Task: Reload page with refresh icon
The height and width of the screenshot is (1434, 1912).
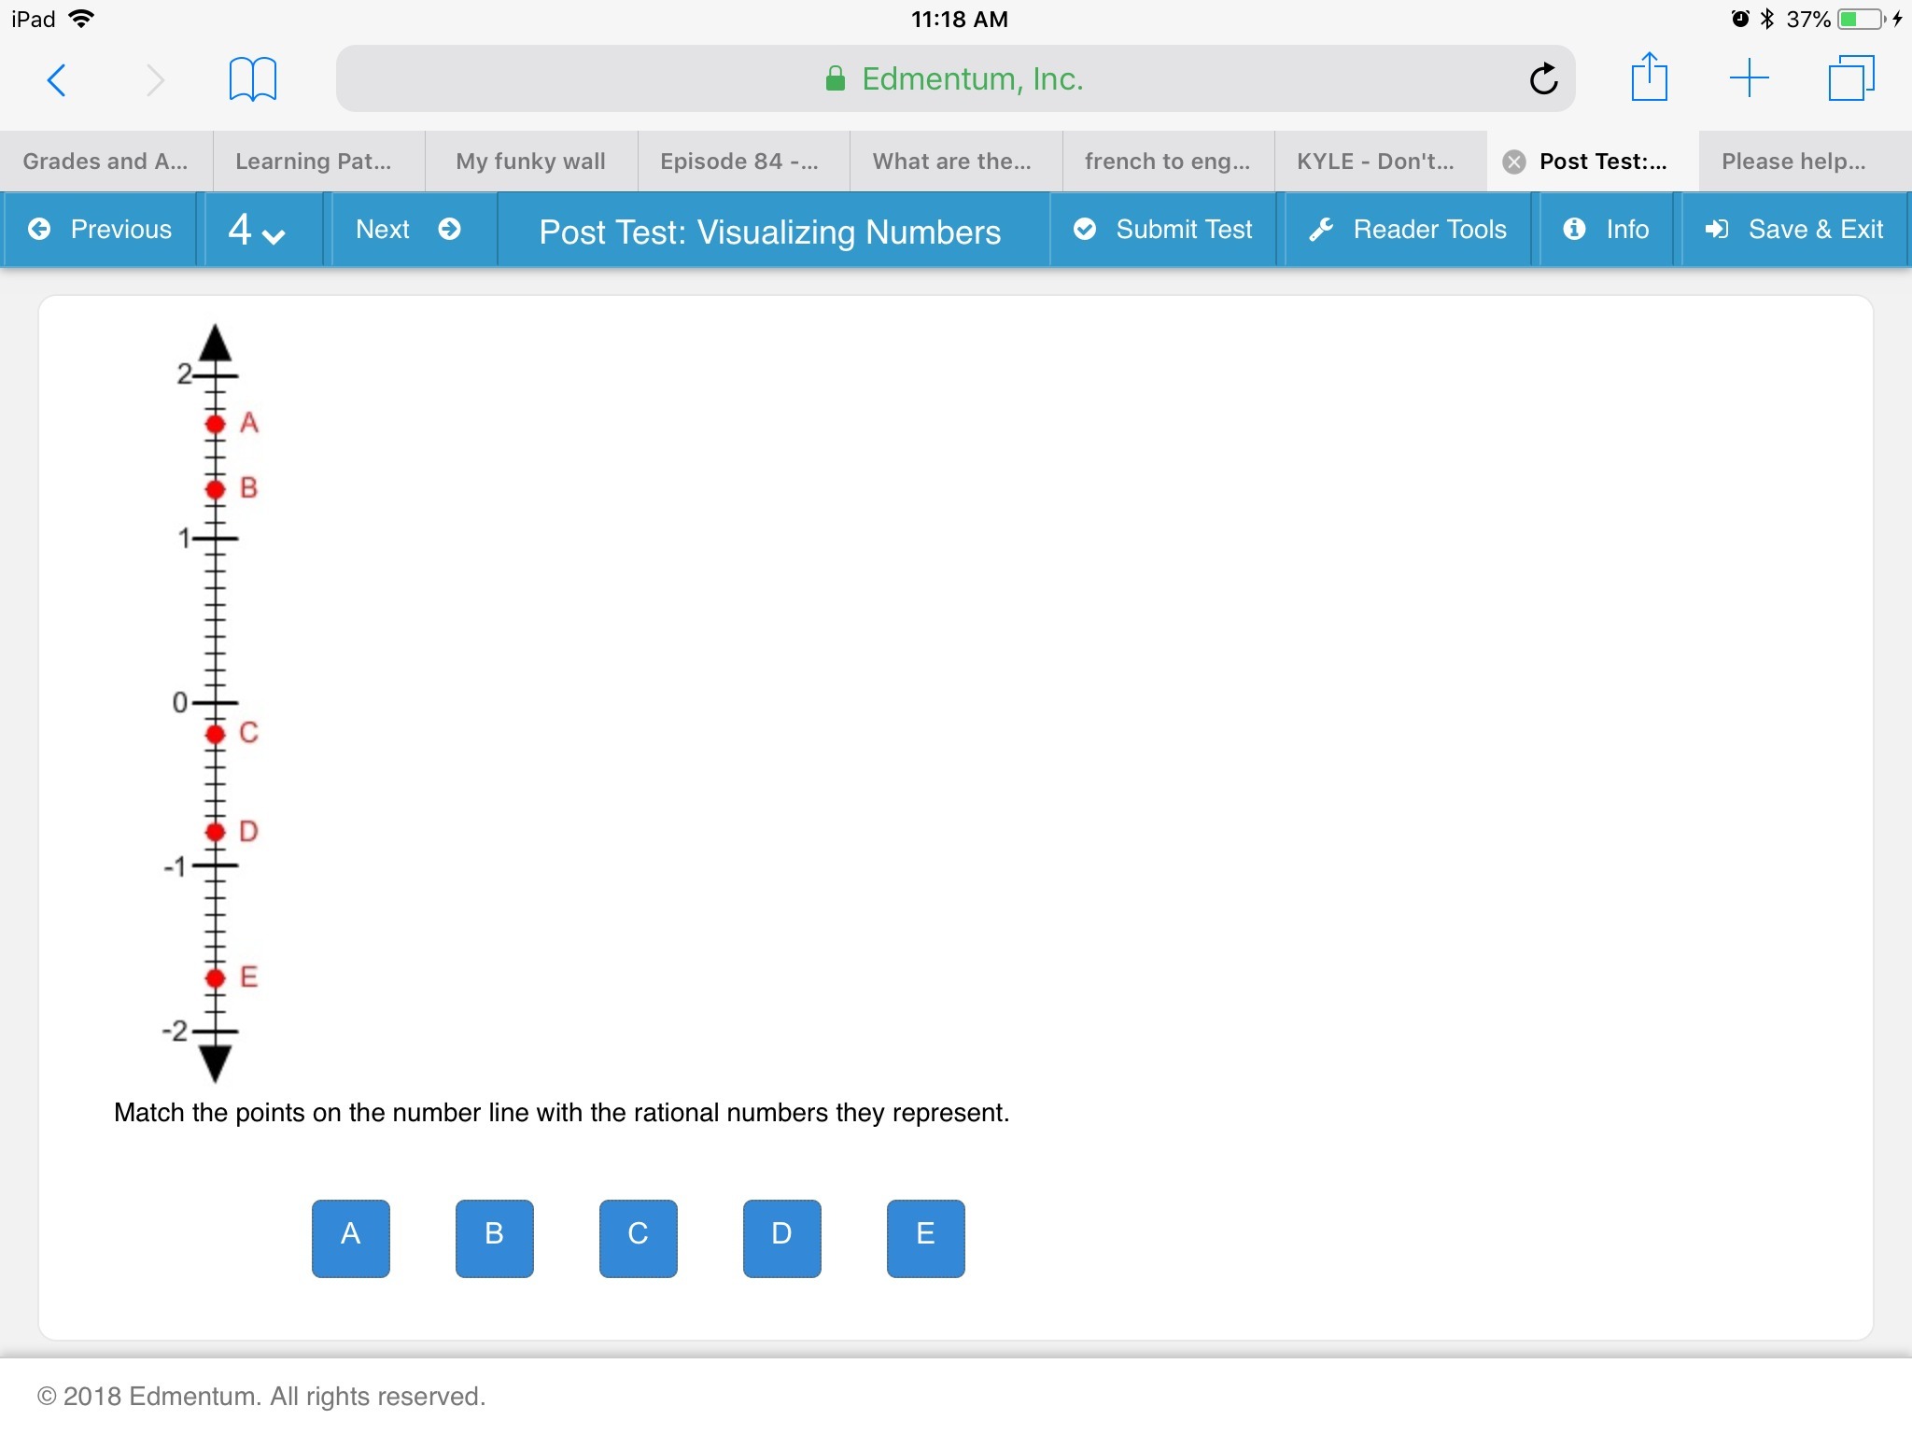Action: click(x=1543, y=79)
